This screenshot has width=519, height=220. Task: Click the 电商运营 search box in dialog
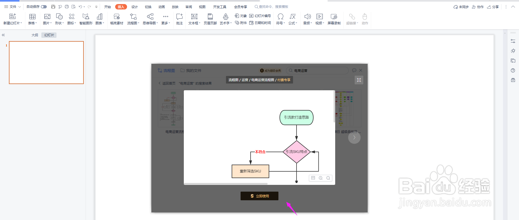click(x=317, y=71)
